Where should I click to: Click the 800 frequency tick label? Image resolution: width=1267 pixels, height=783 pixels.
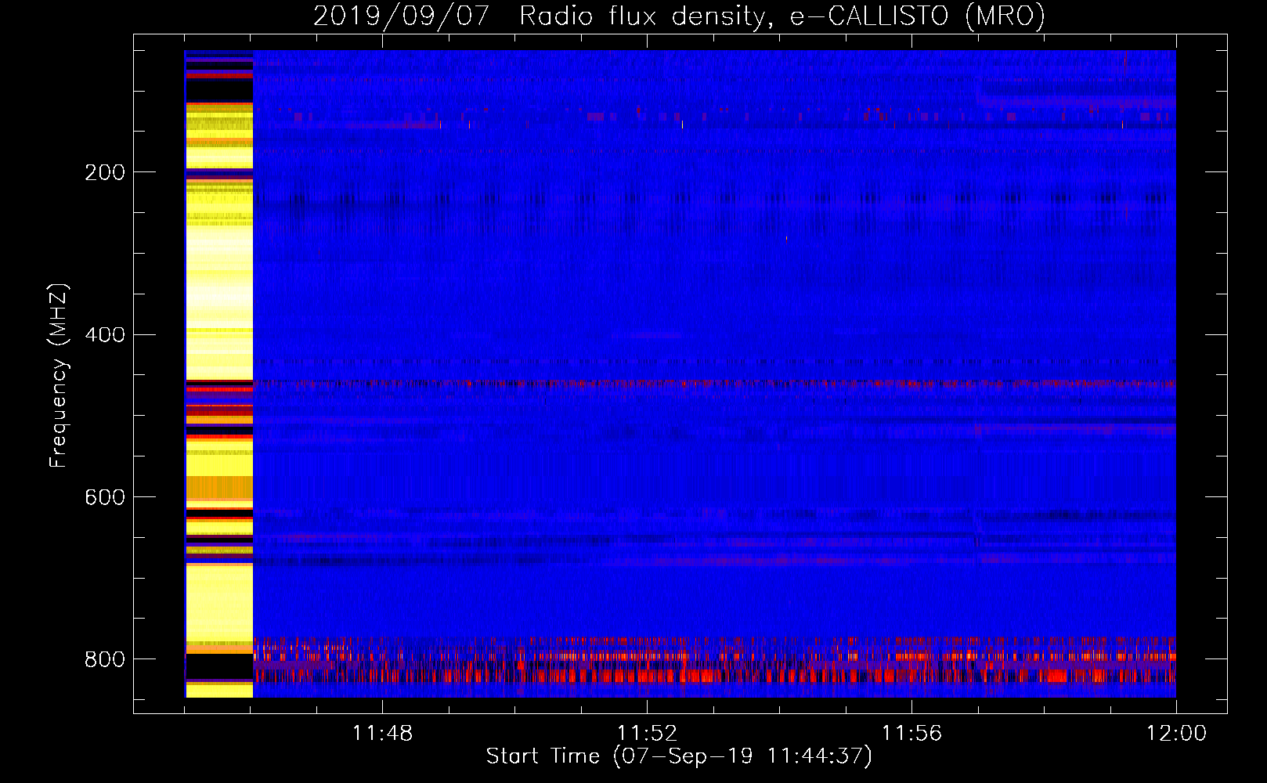click(105, 660)
